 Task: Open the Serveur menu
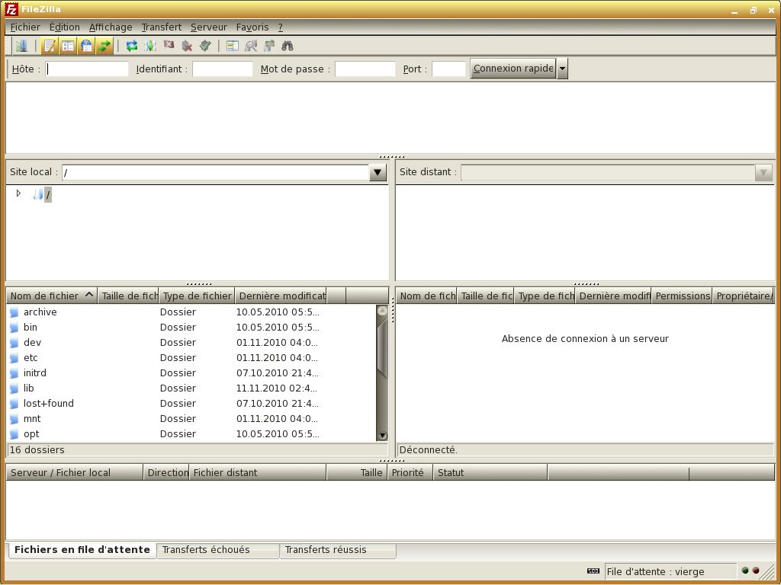[x=209, y=27]
